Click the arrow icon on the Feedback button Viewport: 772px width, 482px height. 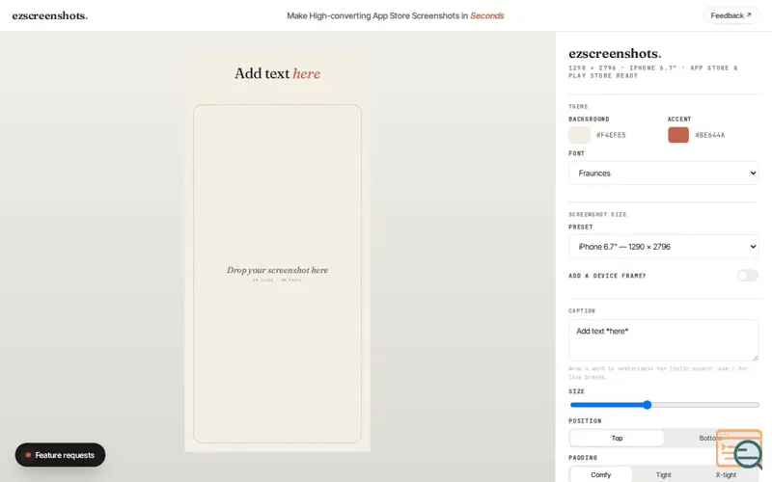tap(749, 15)
